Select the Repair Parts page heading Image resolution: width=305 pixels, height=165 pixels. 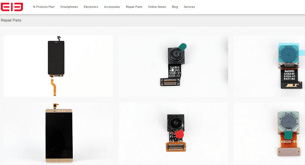pyautogui.click(x=11, y=20)
